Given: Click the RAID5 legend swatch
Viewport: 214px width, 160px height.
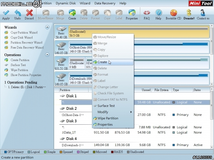Looking at the screenshot, I should point(112,152).
